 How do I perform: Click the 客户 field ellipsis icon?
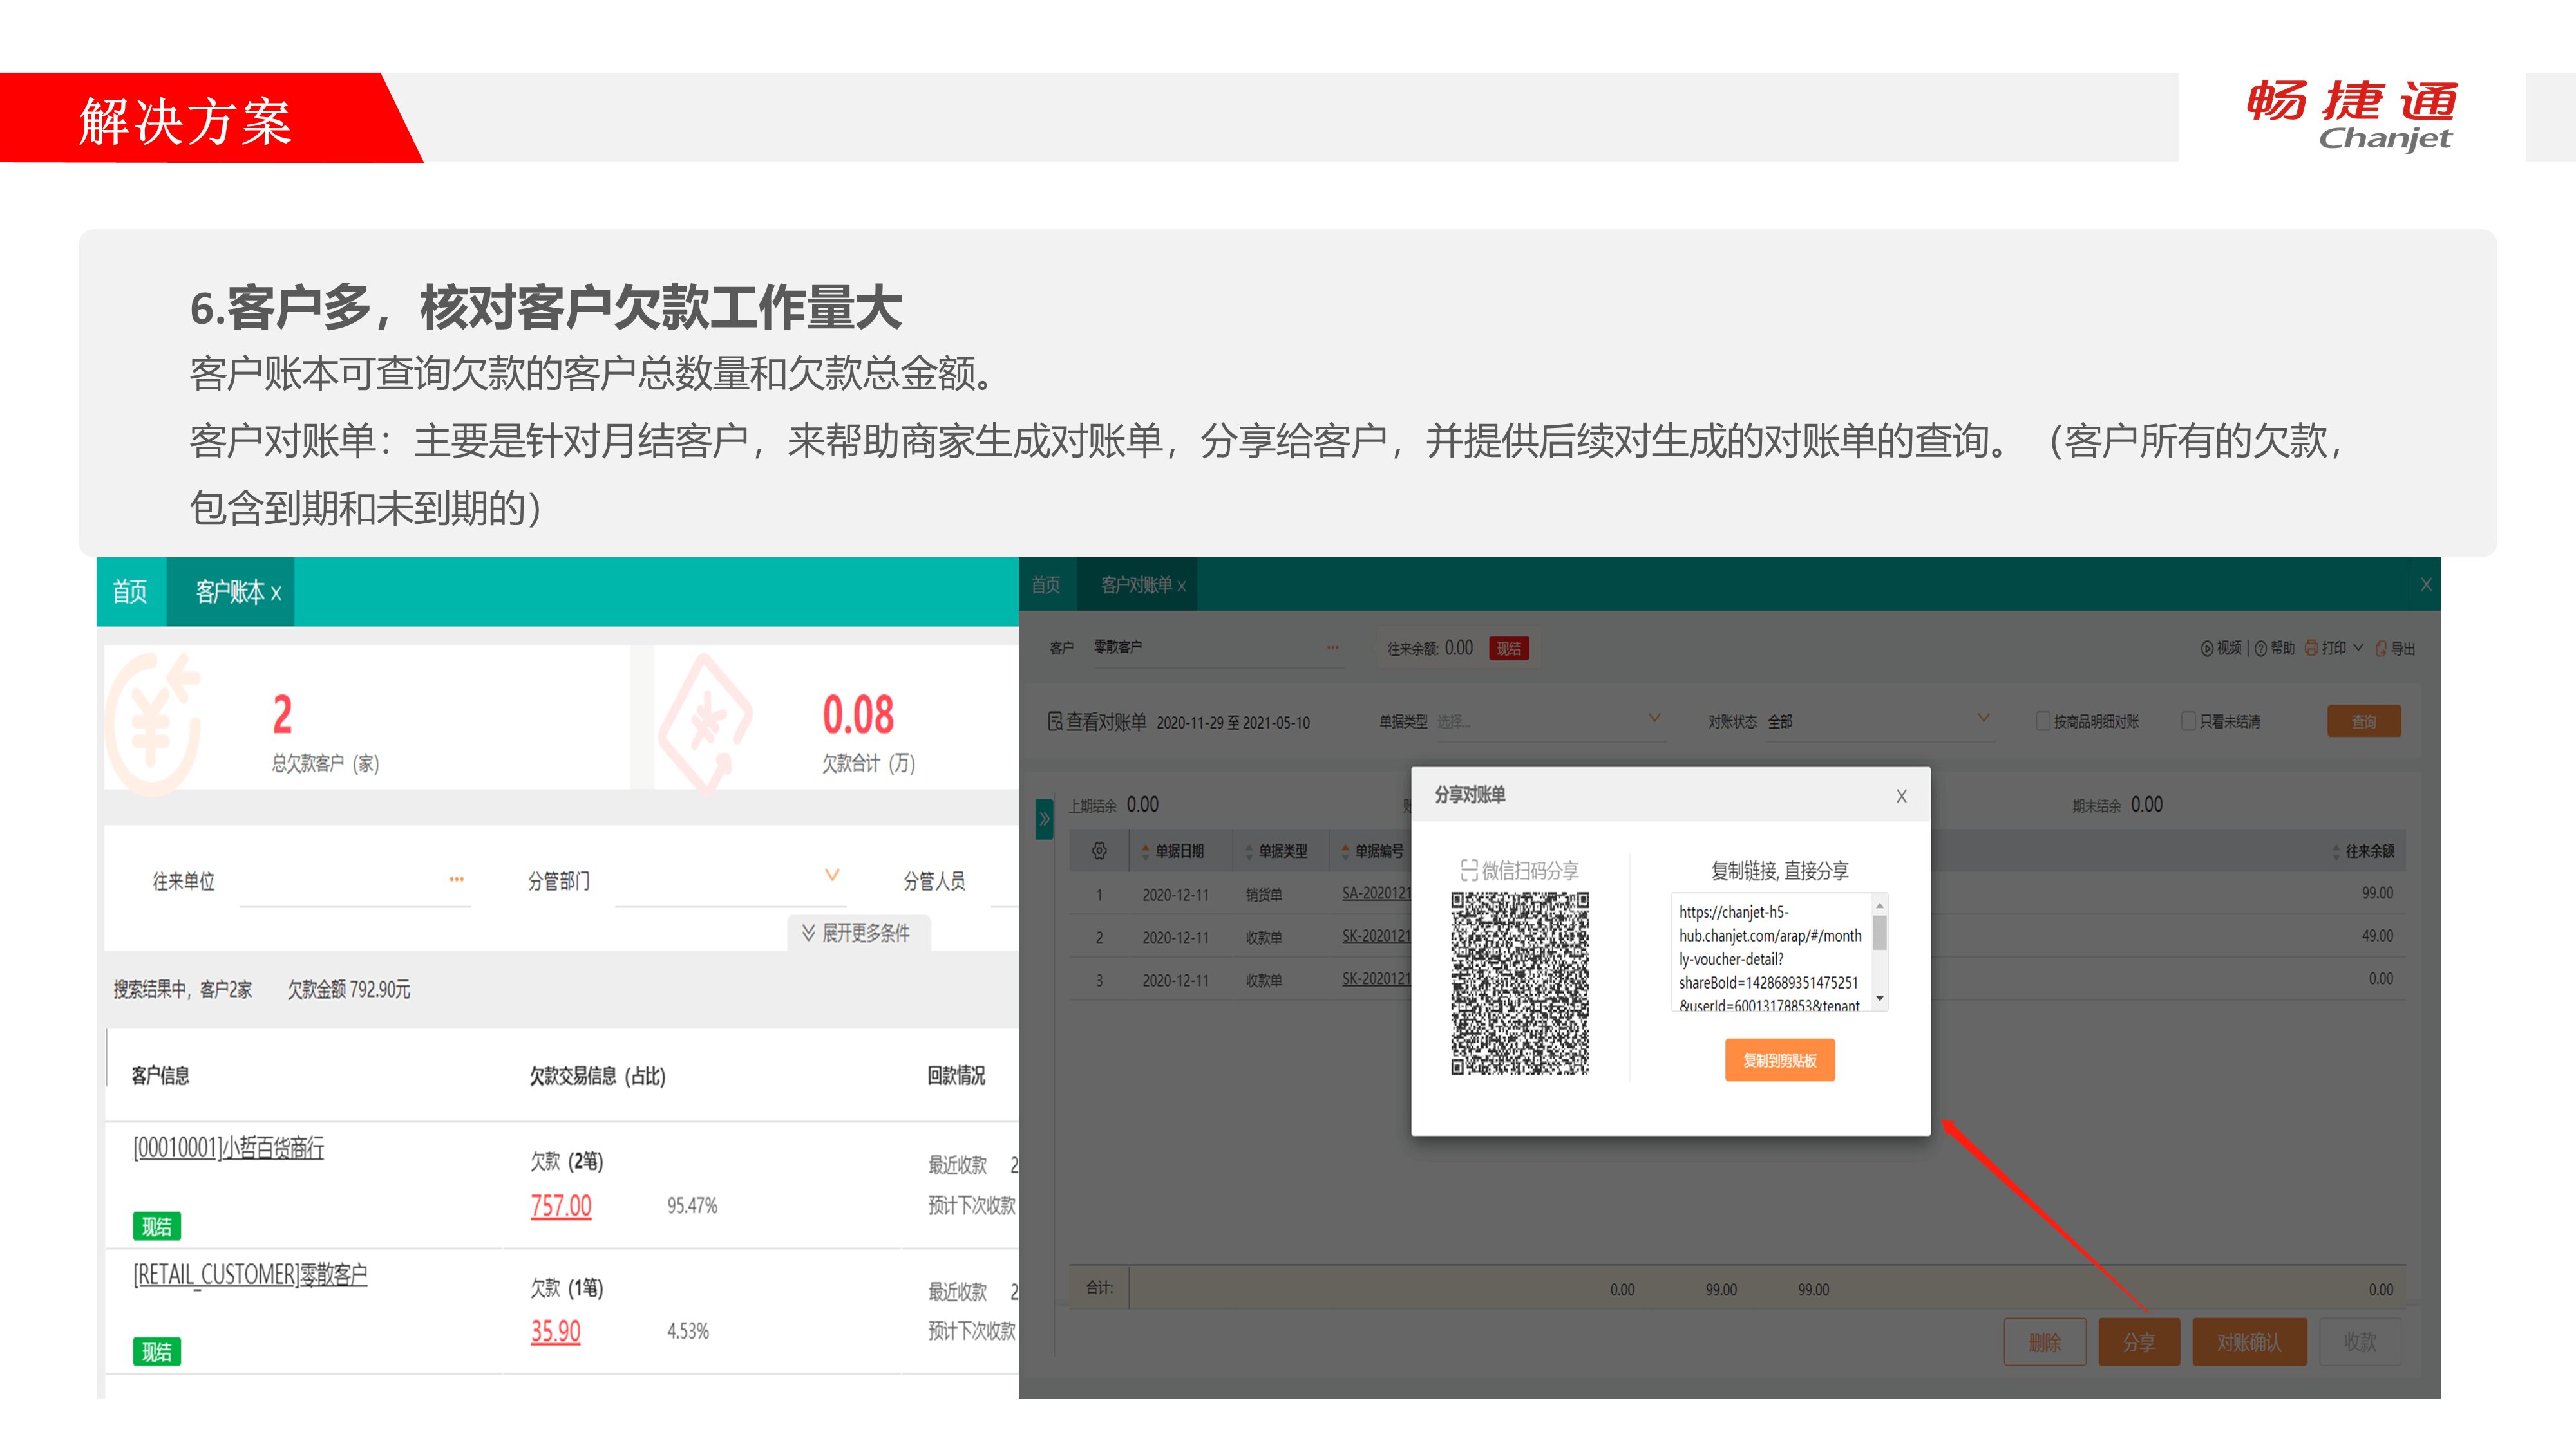(x=1332, y=647)
